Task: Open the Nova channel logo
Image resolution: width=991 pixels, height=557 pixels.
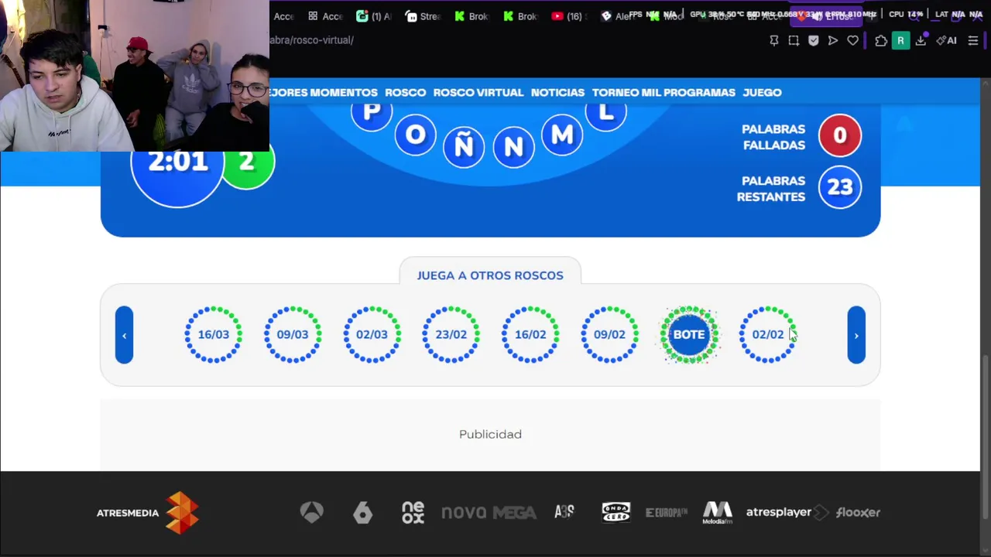Action: 464,512
